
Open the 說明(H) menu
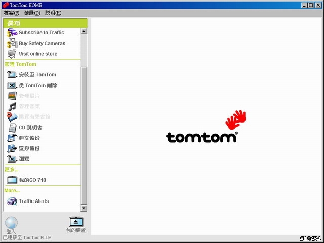(x=53, y=13)
